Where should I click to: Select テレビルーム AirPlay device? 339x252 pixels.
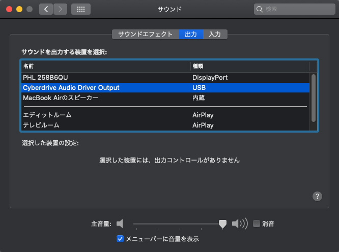coord(165,125)
